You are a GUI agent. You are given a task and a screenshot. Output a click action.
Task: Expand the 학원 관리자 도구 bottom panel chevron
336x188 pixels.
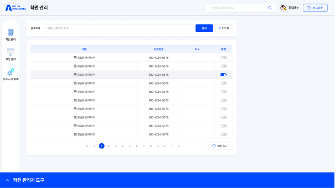pyautogui.click(x=7, y=180)
